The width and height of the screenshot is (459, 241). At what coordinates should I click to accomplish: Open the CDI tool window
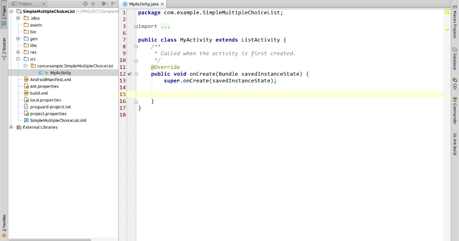point(455,84)
